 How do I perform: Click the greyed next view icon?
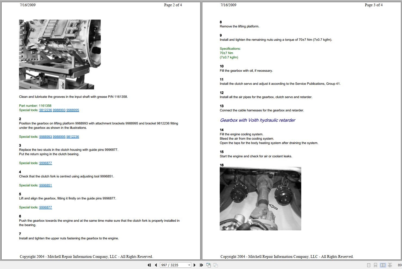pyautogui.click(x=216, y=265)
